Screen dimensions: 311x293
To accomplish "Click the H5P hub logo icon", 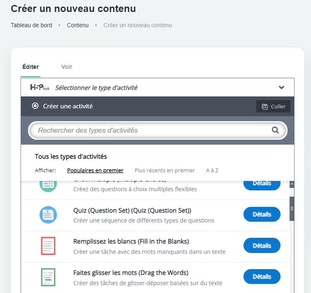I will [40, 87].
